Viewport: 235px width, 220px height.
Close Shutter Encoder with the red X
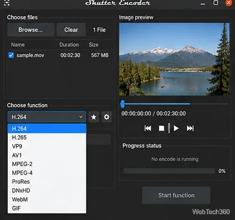click(229, 3)
